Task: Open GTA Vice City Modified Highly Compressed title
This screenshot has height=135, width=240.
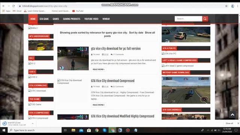Action: (x=123, y=116)
